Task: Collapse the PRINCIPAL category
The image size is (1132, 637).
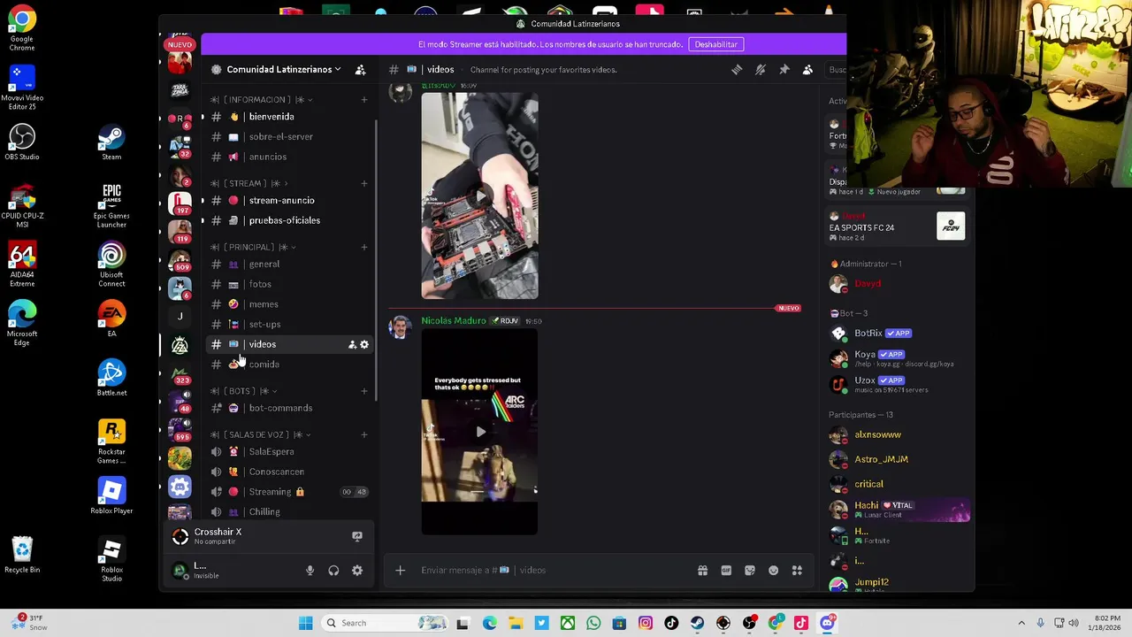Action: (x=253, y=247)
